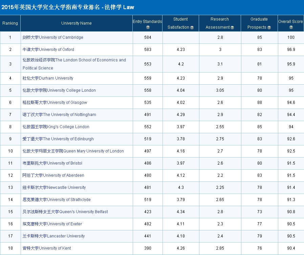Click Nottingham's student satisfaction value 4.29

coord(181,115)
